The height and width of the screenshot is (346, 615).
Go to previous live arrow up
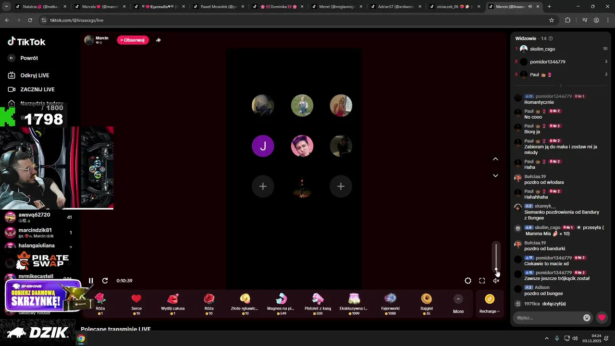point(495,159)
